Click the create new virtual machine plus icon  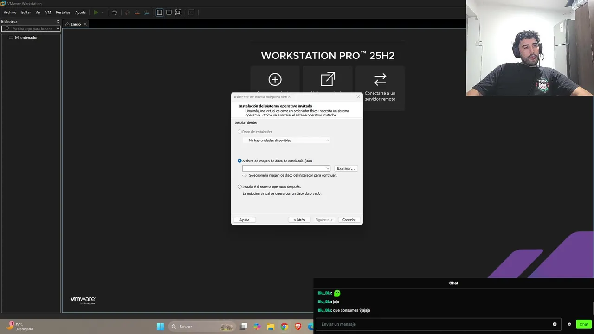[275, 79]
